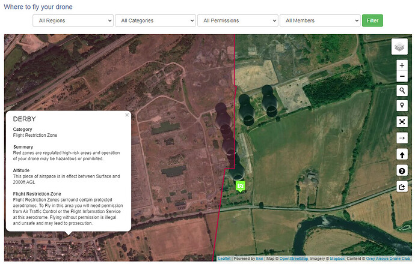Expand the All Regions dropdown

click(73, 20)
